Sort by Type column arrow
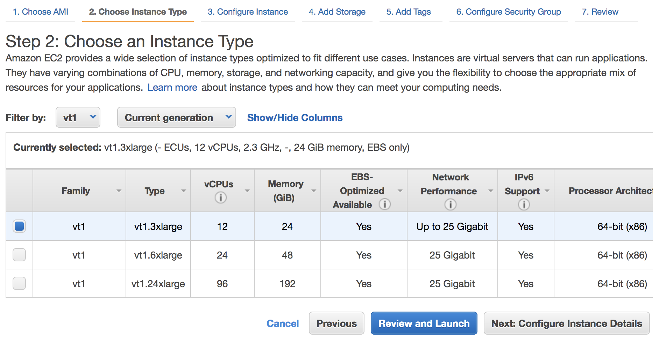659x343 pixels. pos(183,191)
